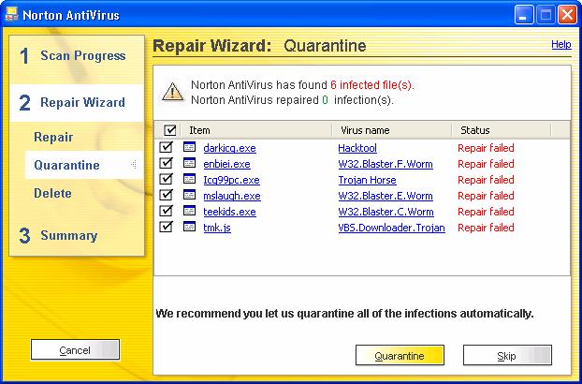The height and width of the screenshot is (384, 582).
Task: View W32.Blaster.E.Worm virus details
Action: [x=386, y=196]
